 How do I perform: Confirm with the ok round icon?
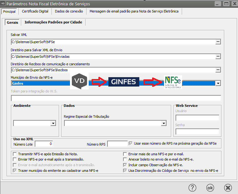click(x=210, y=187)
